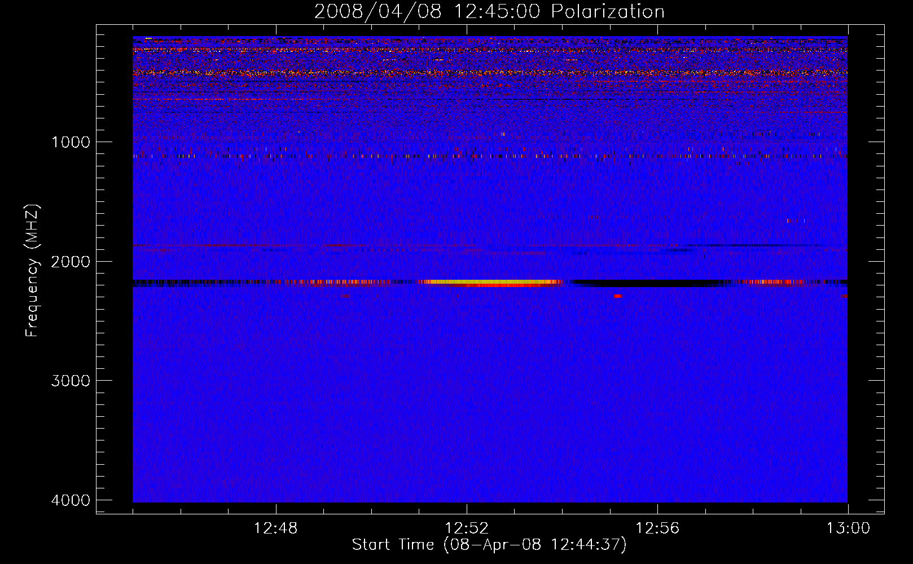The image size is (913, 564).
Task: Click the 12:48 time axis label
Action: coord(275,528)
